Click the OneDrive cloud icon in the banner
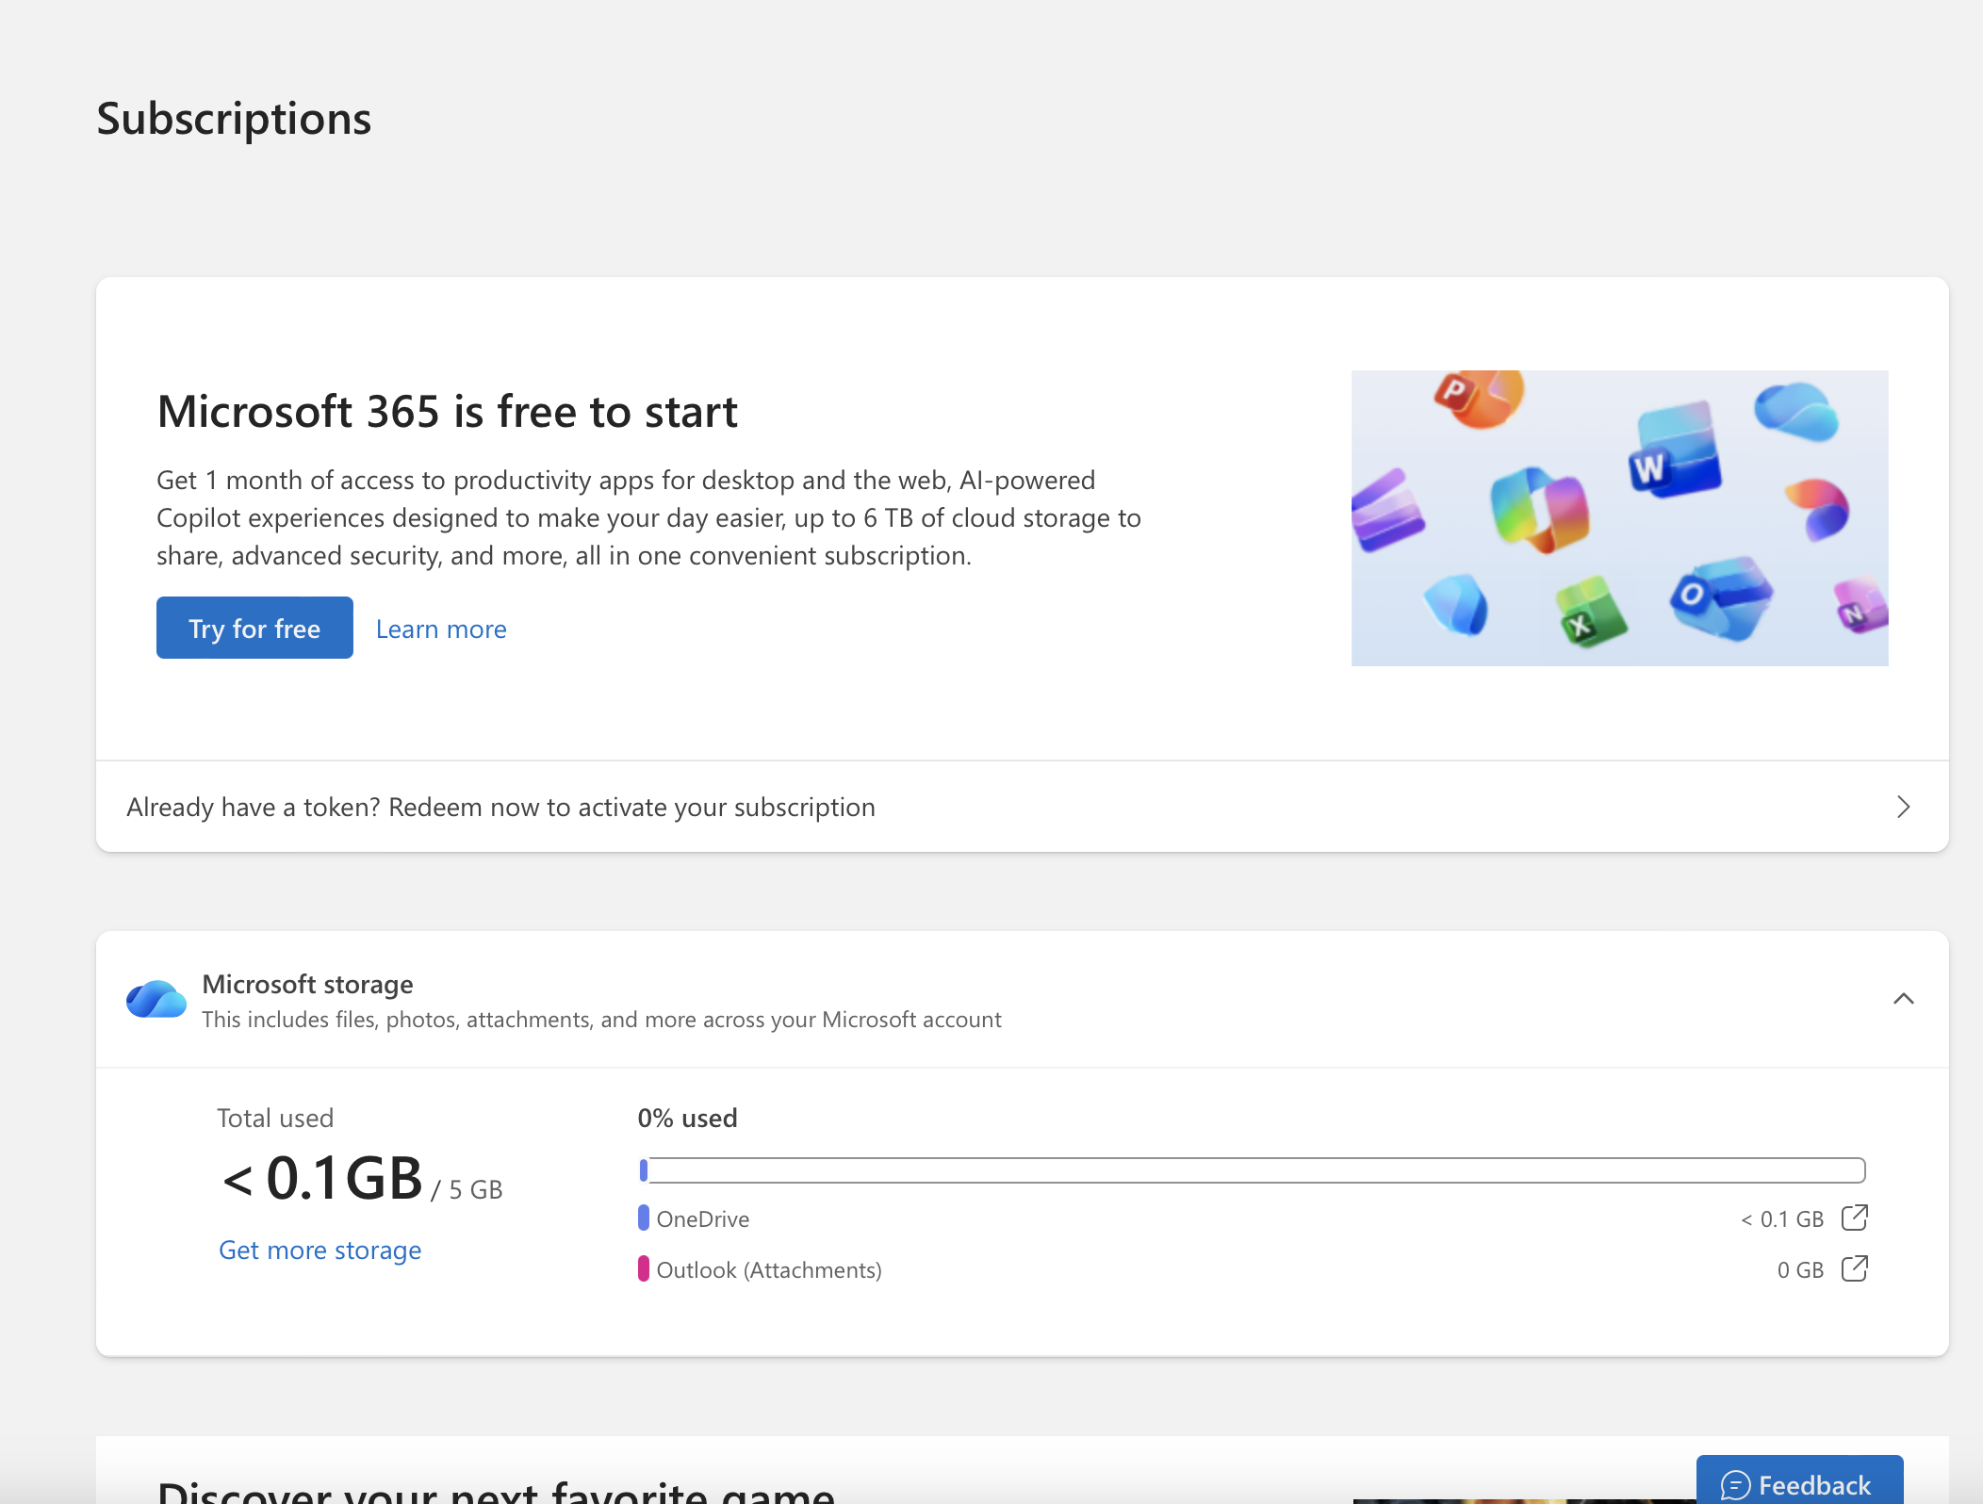The height and width of the screenshot is (1504, 1983). [x=1795, y=411]
